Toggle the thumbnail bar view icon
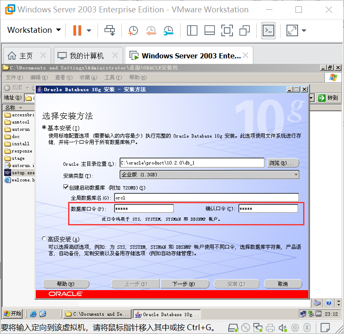 (209, 30)
